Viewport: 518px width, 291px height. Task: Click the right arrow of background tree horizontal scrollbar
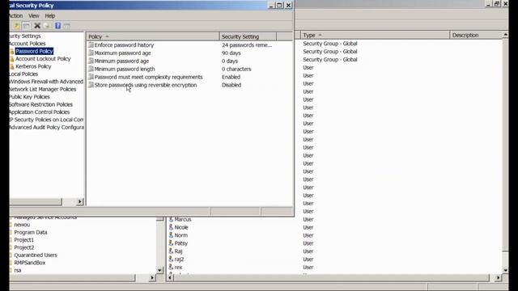152,278
